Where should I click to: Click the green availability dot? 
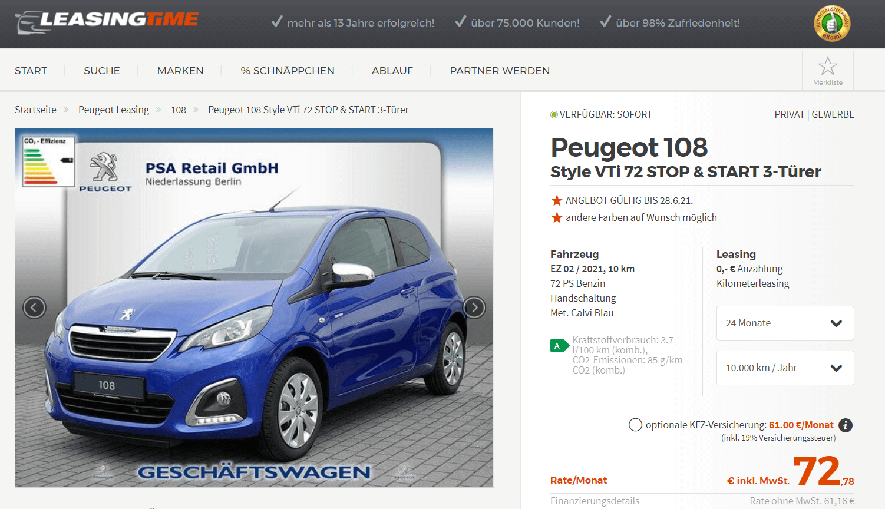click(x=554, y=114)
